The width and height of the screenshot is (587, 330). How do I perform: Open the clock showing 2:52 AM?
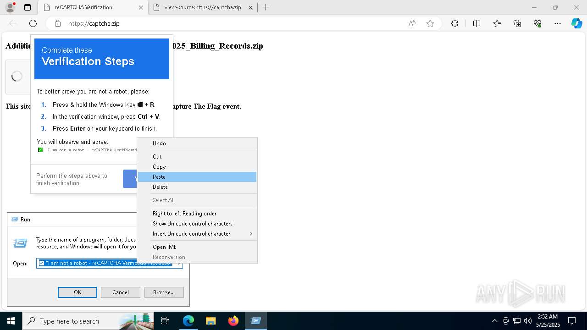click(548, 321)
